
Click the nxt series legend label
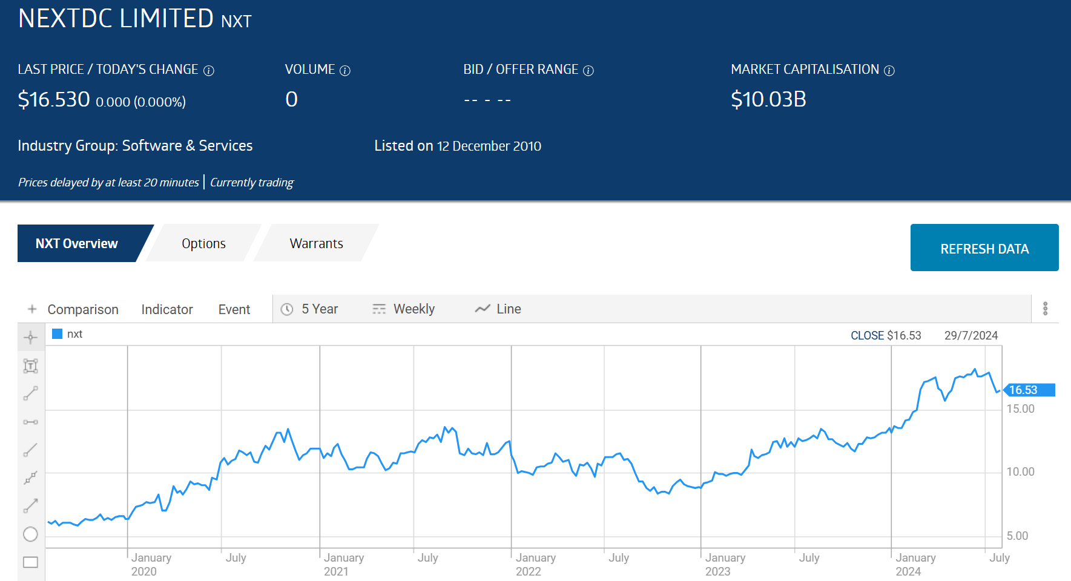(74, 334)
